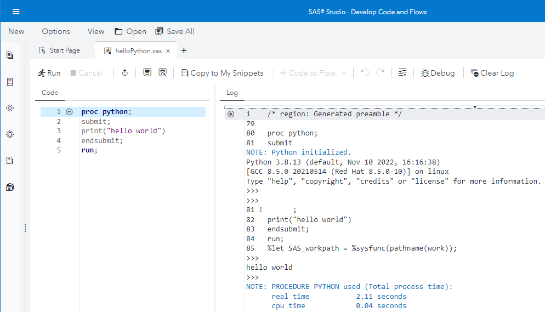Open the Options menu
Viewport: 545px width, 312px height.
pyautogui.click(x=56, y=31)
